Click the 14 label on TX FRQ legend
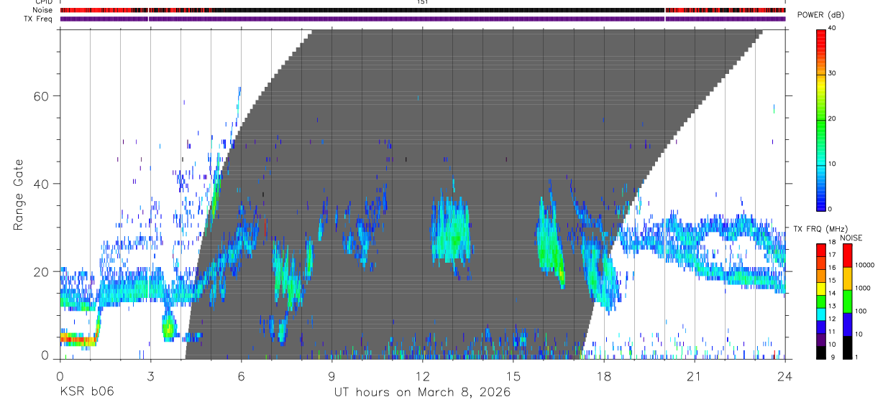 coord(832,293)
